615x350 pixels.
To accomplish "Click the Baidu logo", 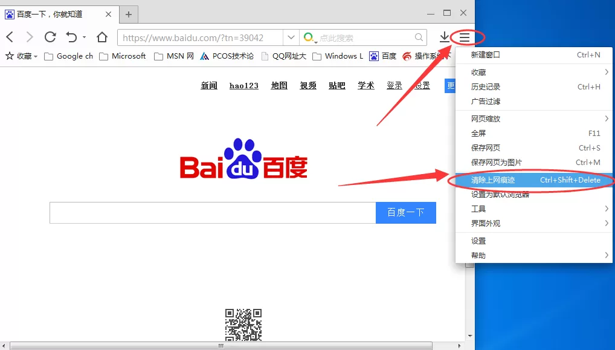I will pos(243,159).
